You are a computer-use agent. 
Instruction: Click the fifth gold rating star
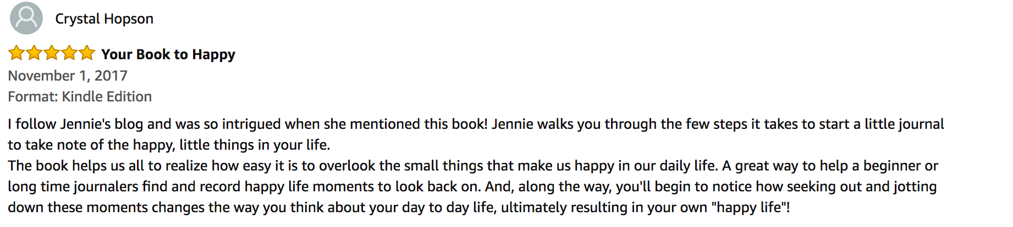[x=87, y=53]
